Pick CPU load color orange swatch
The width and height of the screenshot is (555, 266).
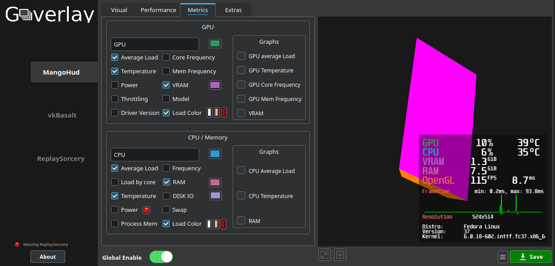coord(217,224)
